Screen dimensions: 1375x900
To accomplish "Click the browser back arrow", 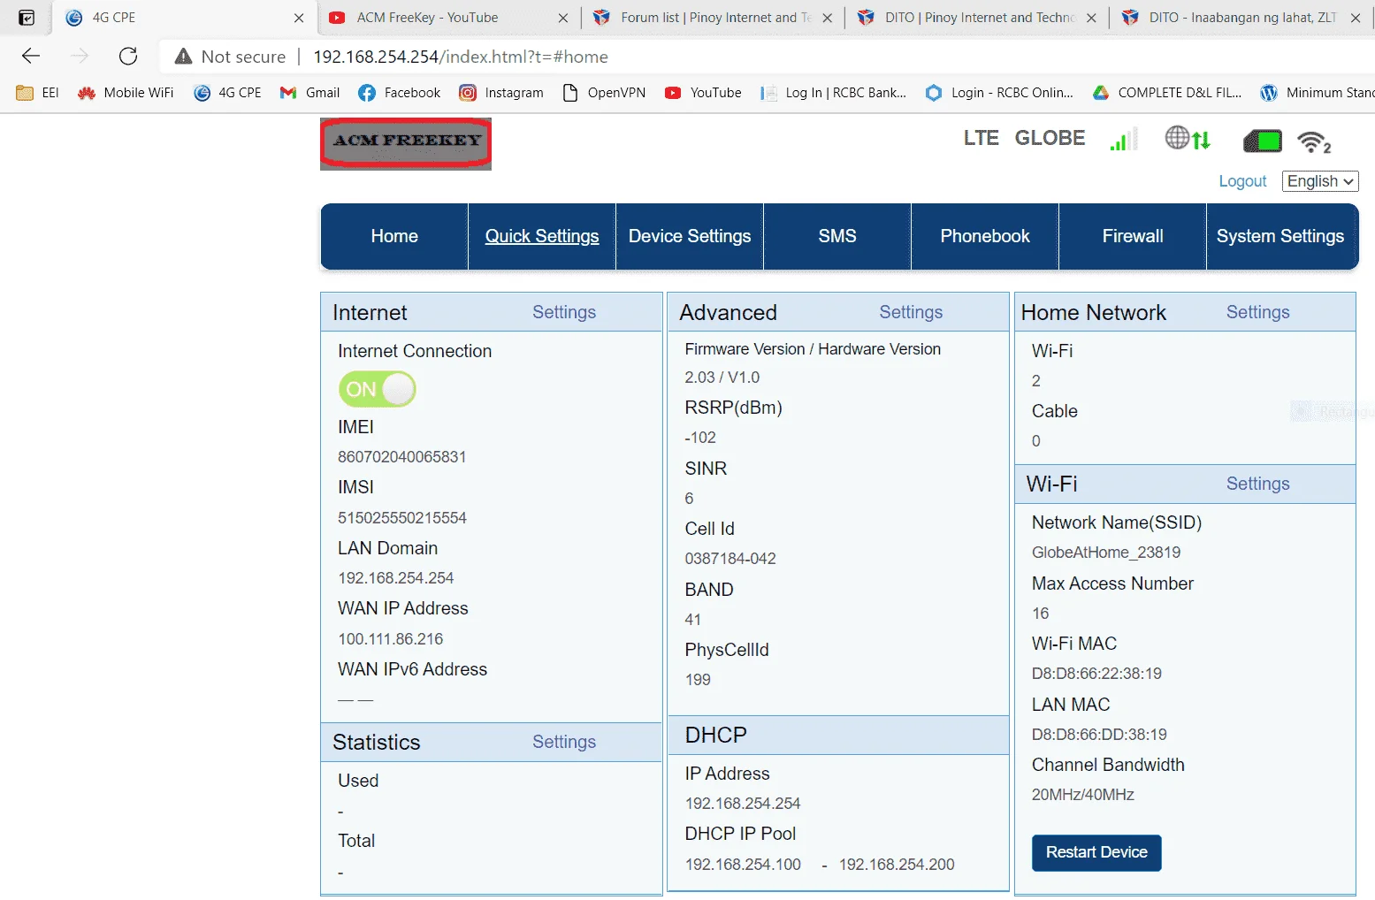I will (31, 57).
